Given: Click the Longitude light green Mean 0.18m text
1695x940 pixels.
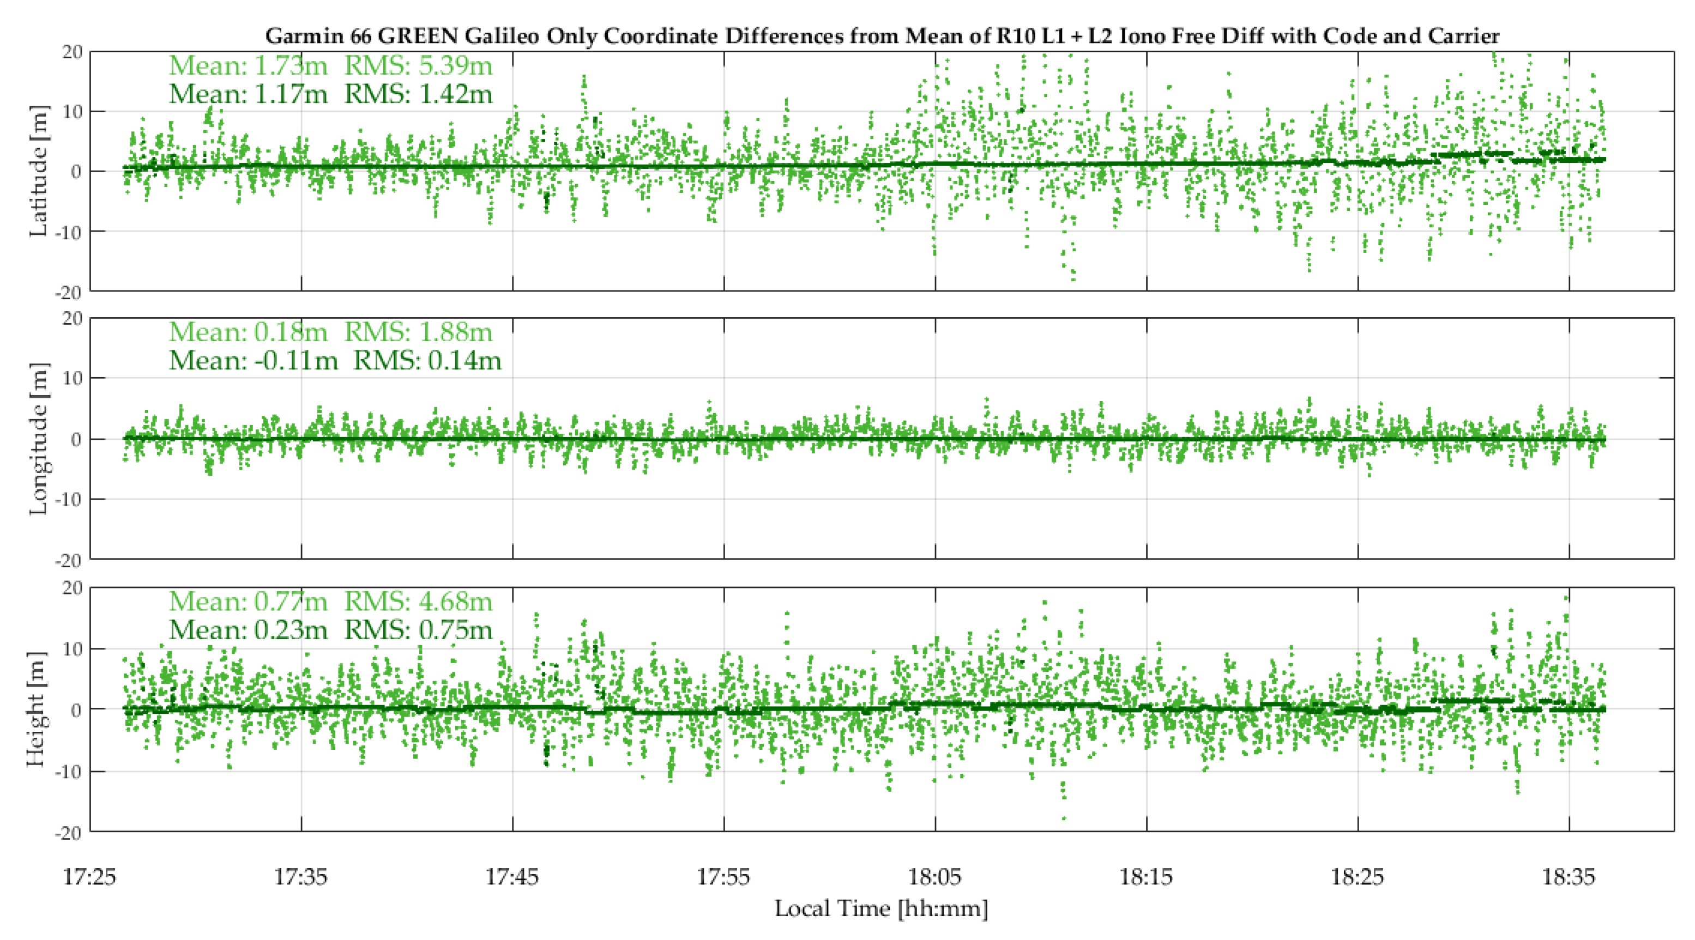Looking at the screenshot, I should pos(248,331).
